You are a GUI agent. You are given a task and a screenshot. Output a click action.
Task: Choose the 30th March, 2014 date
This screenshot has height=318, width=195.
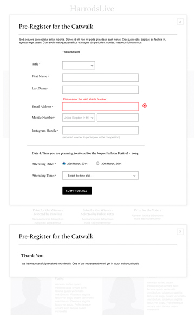(97, 163)
